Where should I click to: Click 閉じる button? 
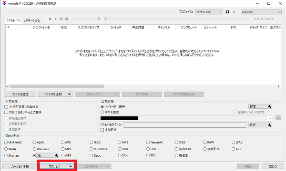[x=273, y=166]
